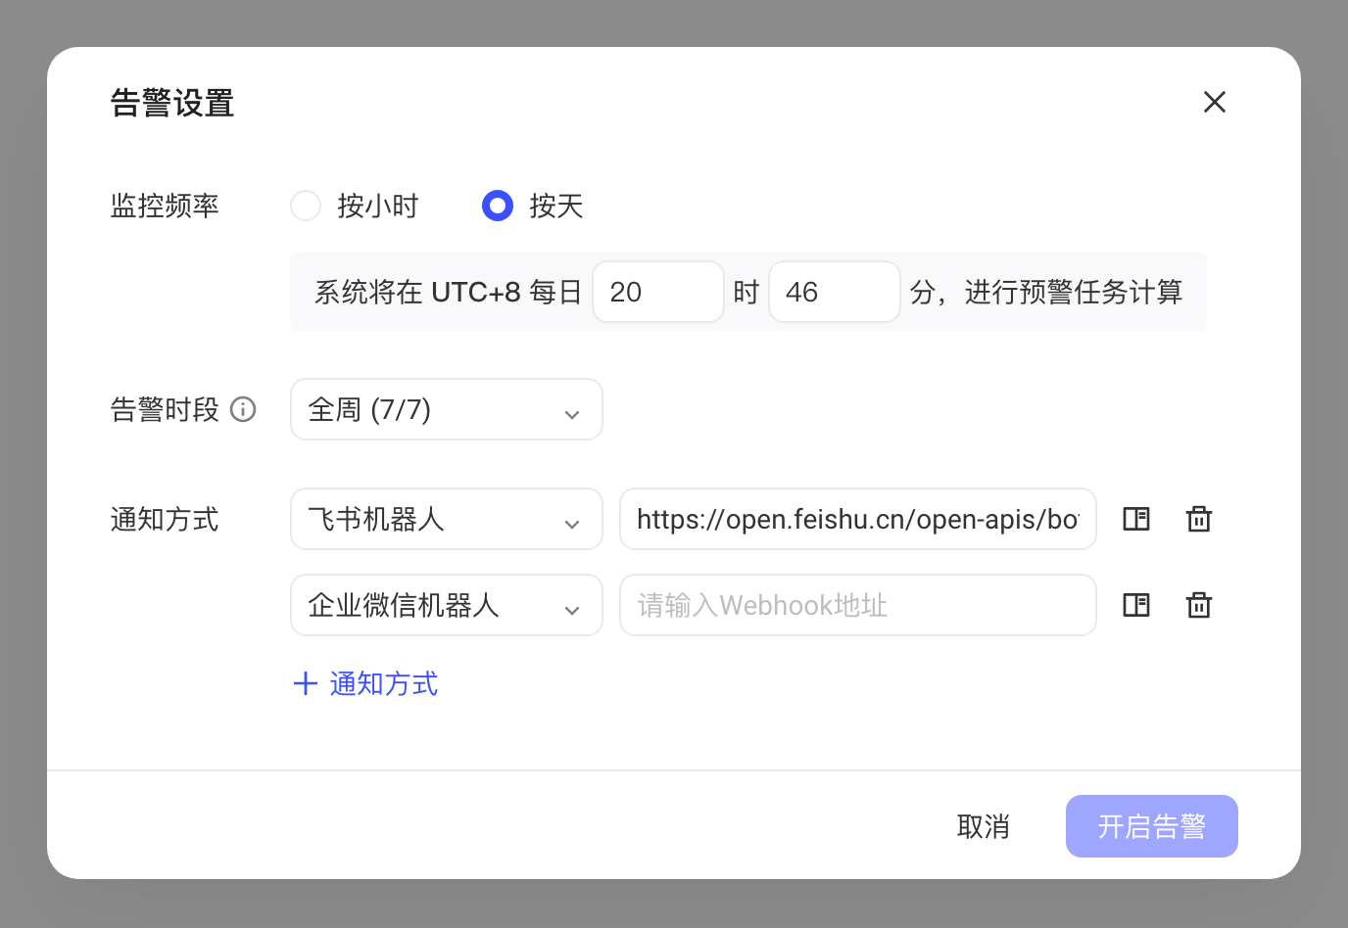Click the 告警设置 dialog title
The image size is (1348, 928).
[172, 103]
